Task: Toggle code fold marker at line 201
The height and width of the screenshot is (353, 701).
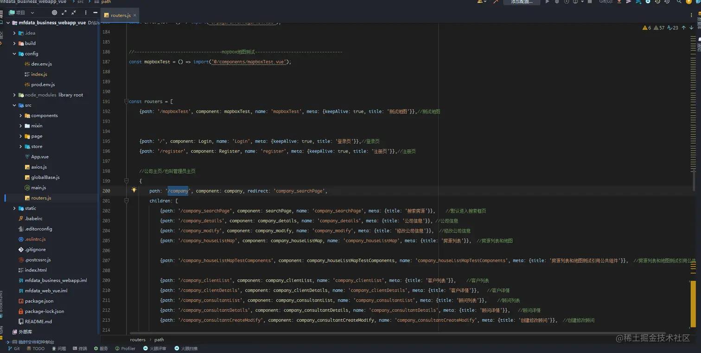Action: pyautogui.click(x=126, y=201)
